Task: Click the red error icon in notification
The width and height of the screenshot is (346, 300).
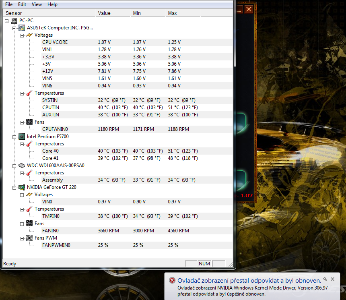Action: click(x=172, y=280)
